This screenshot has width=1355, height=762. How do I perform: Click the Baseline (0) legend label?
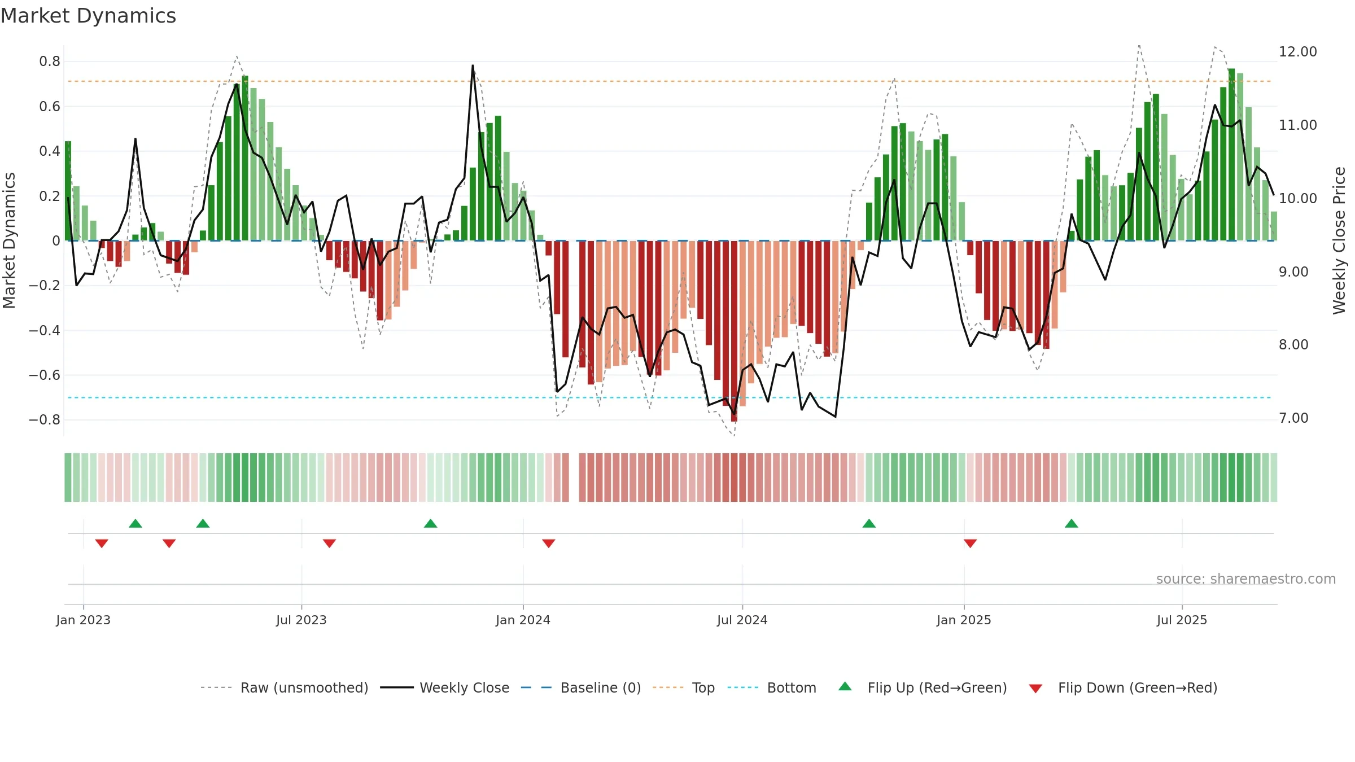pos(601,687)
